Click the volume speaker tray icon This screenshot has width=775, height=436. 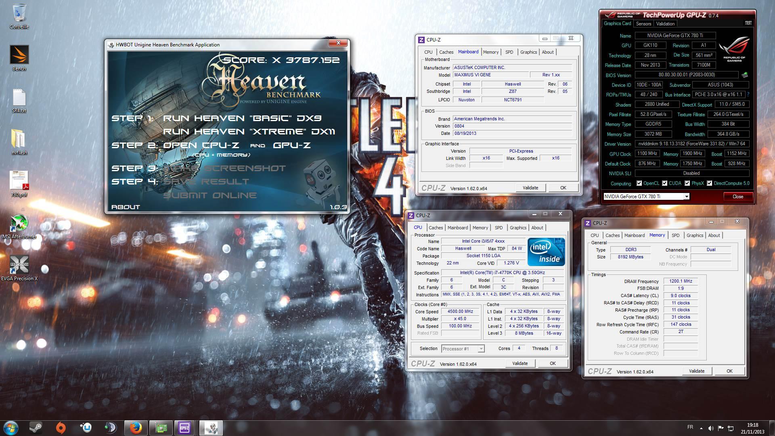[711, 428]
